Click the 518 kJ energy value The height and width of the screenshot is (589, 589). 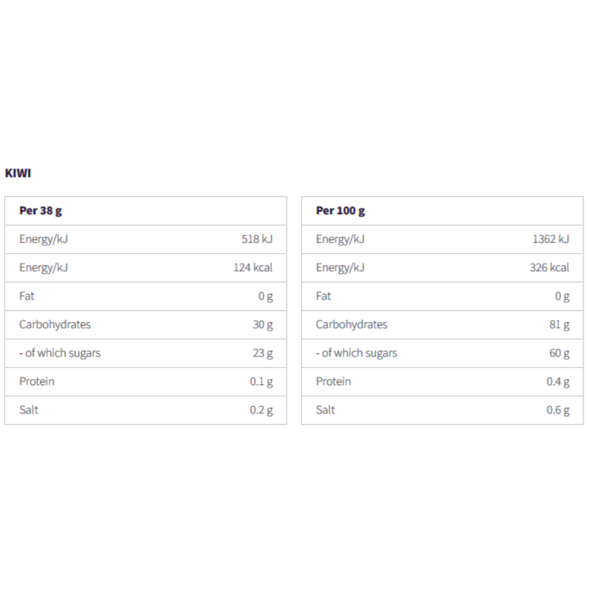coord(257,239)
